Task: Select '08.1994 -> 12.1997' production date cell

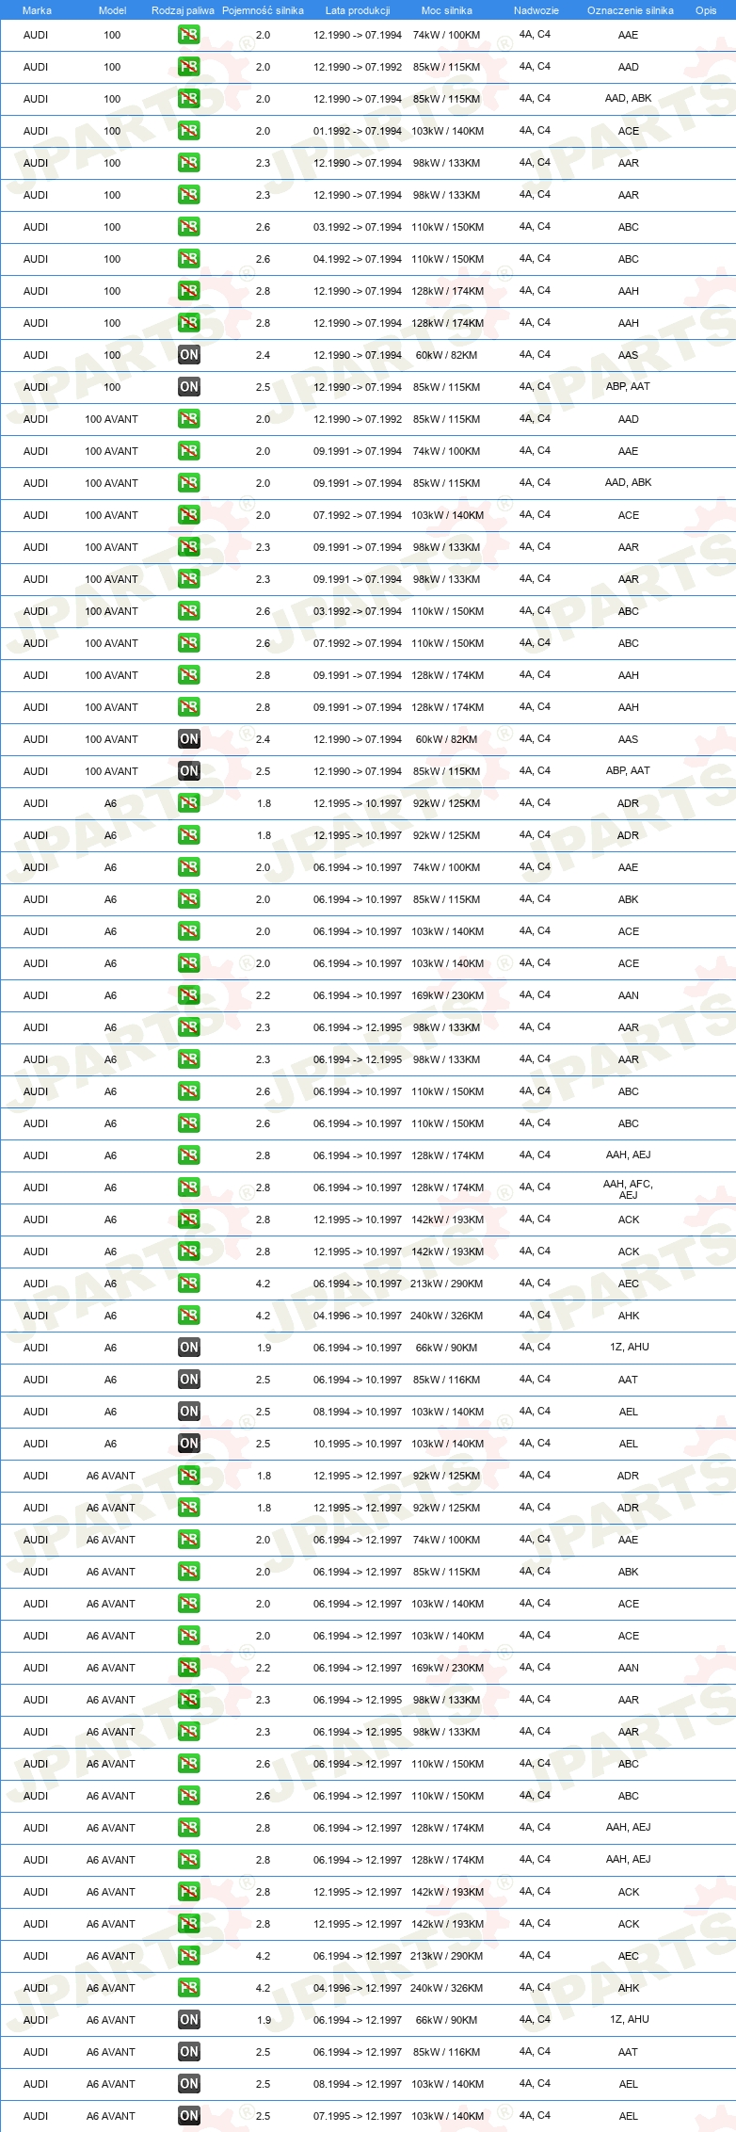Action: coord(358,2084)
